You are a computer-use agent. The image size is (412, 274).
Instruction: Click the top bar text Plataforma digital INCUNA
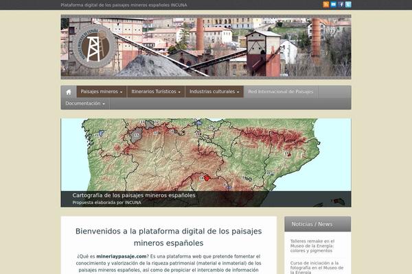pos(124,5)
